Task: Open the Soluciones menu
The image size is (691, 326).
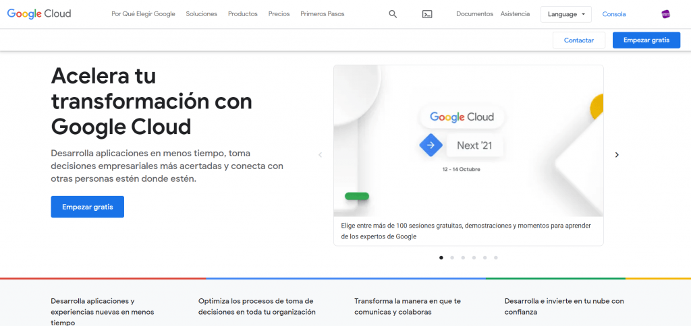Action: tap(201, 14)
